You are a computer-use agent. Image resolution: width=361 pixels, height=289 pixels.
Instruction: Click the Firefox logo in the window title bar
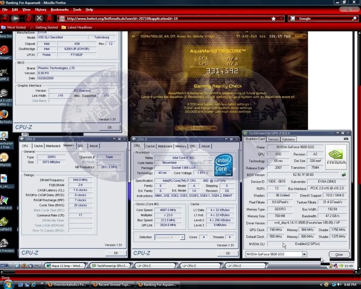[x=2, y=2]
